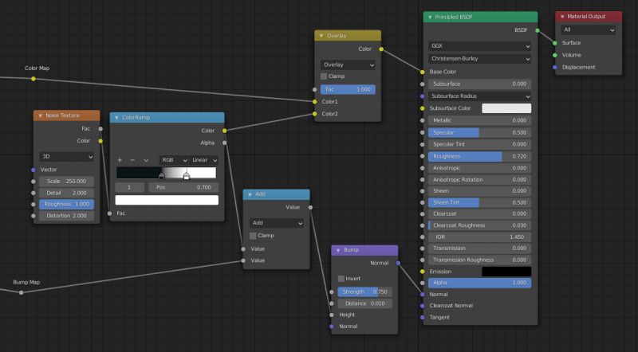The image size is (638, 352).
Task: Click the Clearcoat Roughness field
Action: pos(480,225)
